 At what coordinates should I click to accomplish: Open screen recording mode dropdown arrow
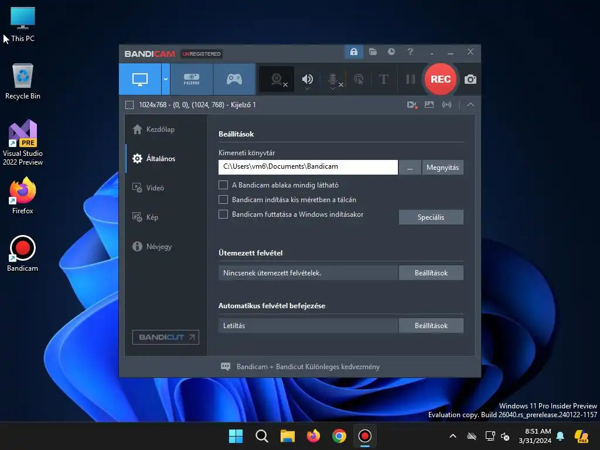(x=166, y=79)
